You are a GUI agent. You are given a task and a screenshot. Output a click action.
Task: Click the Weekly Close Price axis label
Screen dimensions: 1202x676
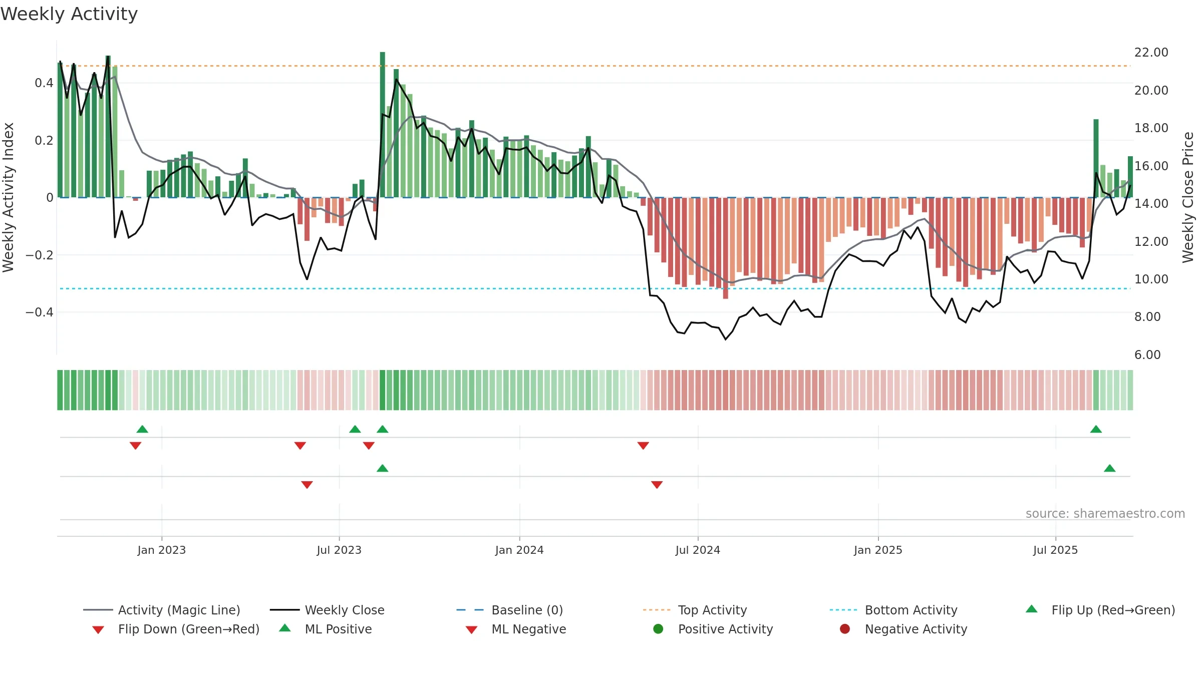tap(1188, 197)
